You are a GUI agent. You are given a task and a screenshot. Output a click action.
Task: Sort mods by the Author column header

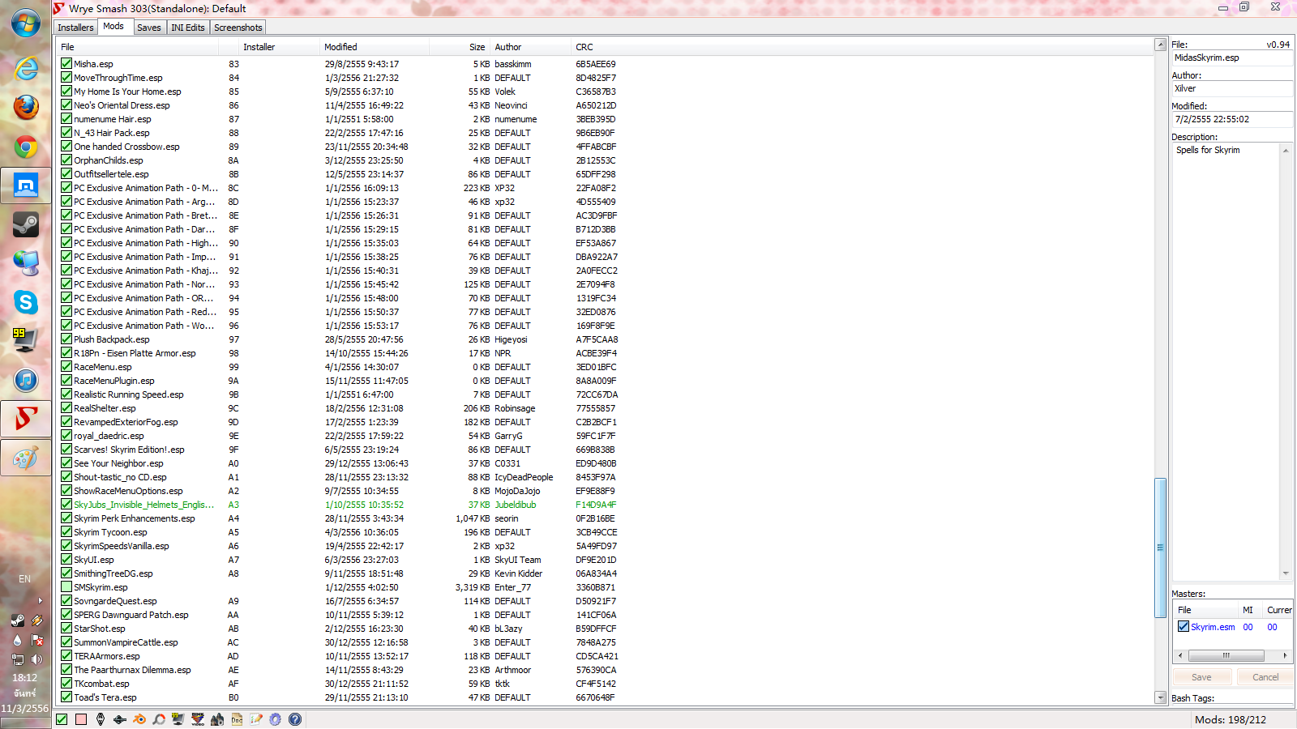point(532,47)
